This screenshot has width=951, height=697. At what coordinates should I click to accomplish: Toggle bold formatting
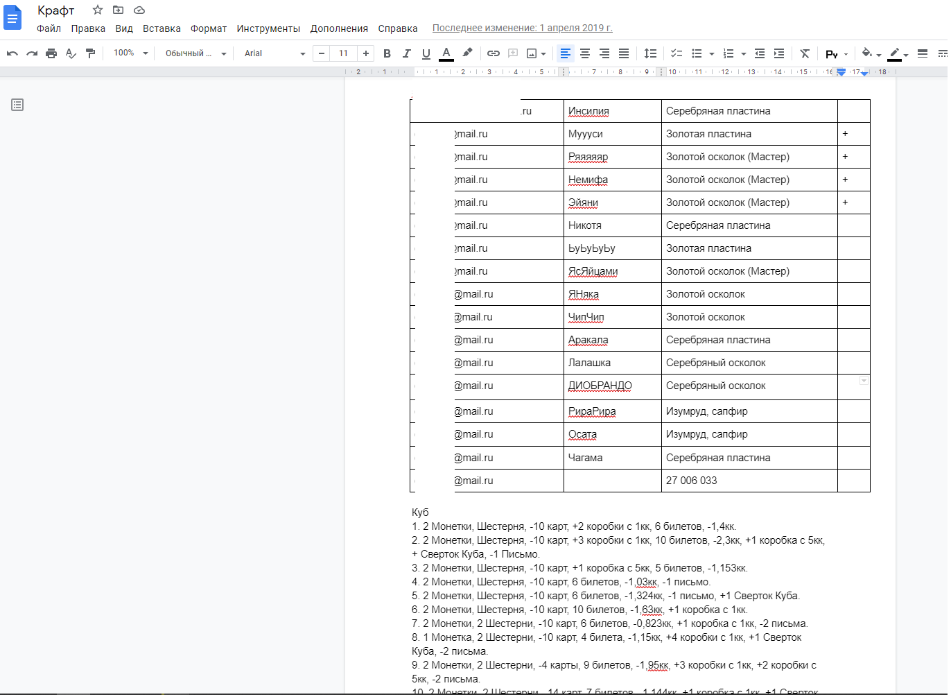coord(387,53)
